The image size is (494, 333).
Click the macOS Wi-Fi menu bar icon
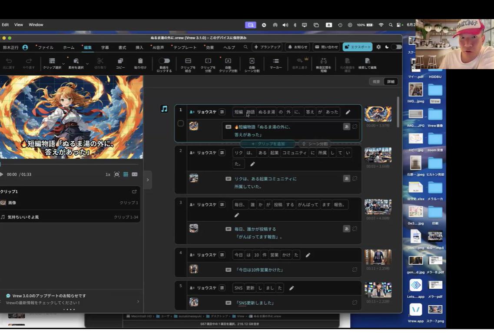pos(381,25)
